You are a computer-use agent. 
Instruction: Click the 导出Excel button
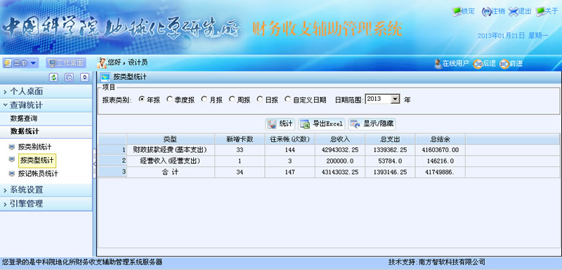coord(322,124)
